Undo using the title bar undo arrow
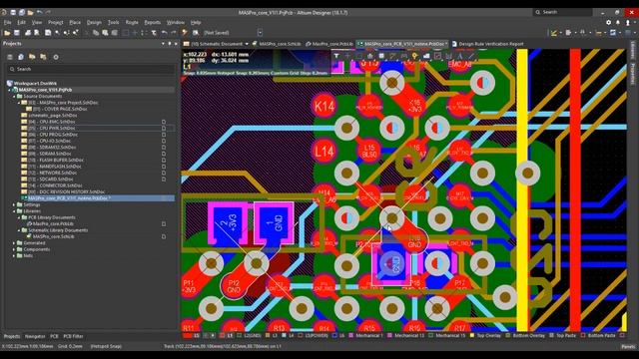The height and width of the screenshot is (359, 639). (x=39, y=13)
